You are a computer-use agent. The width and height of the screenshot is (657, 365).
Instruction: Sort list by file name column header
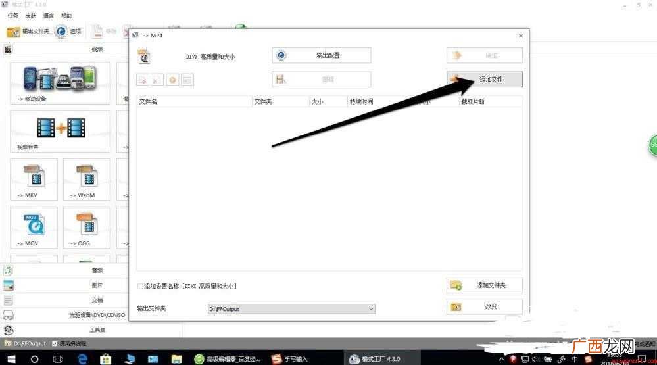[x=194, y=101]
